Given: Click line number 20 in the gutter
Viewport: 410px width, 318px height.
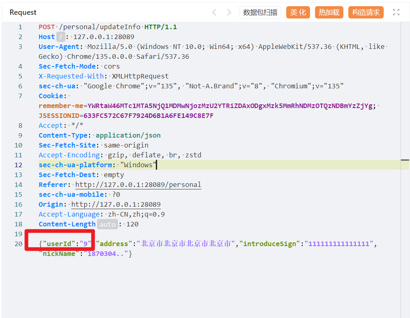Looking at the screenshot, I should [19, 244].
